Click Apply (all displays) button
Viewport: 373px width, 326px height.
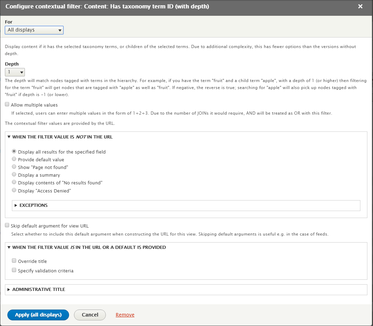(x=38, y=315)
